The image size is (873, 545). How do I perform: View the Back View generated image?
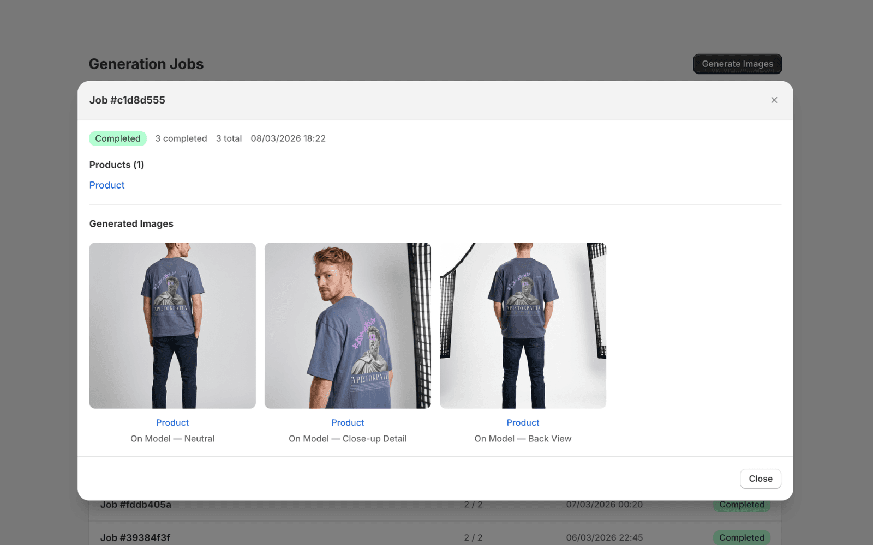pyautogui.click(x=523, y=325)
